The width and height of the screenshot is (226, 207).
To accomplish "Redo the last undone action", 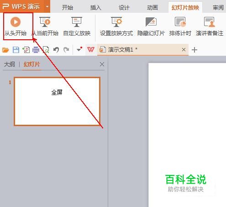I will point(66,50).
